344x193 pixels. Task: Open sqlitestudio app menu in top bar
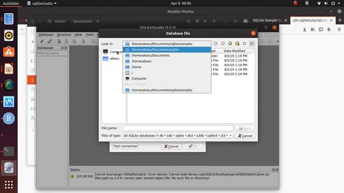pyautogui.click(x=42, y=3)
